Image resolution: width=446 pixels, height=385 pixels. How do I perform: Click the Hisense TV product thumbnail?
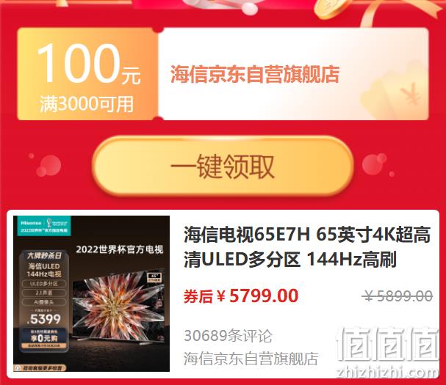click(92, 293)
